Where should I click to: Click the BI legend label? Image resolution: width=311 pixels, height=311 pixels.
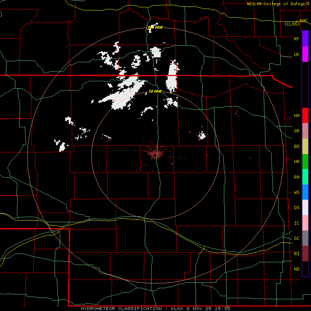coord(296,254)
